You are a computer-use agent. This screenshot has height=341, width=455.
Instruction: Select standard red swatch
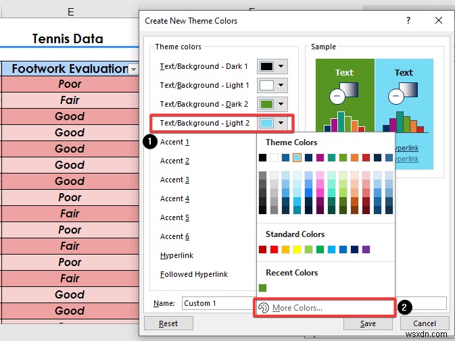(x=274, y=249)
